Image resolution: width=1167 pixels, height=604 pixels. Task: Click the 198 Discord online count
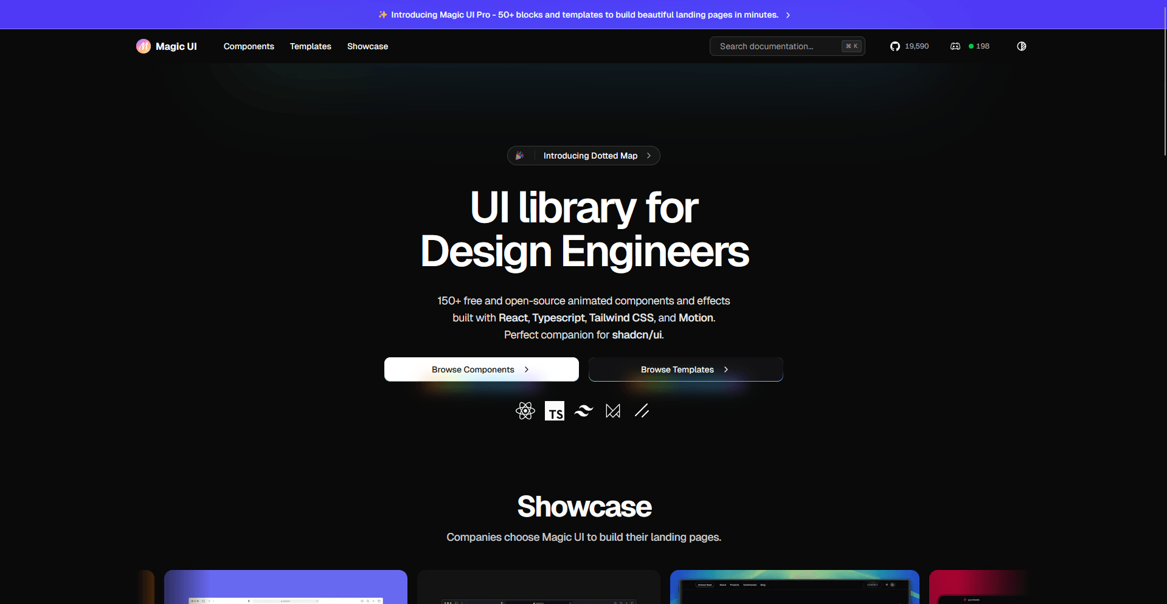983,46
